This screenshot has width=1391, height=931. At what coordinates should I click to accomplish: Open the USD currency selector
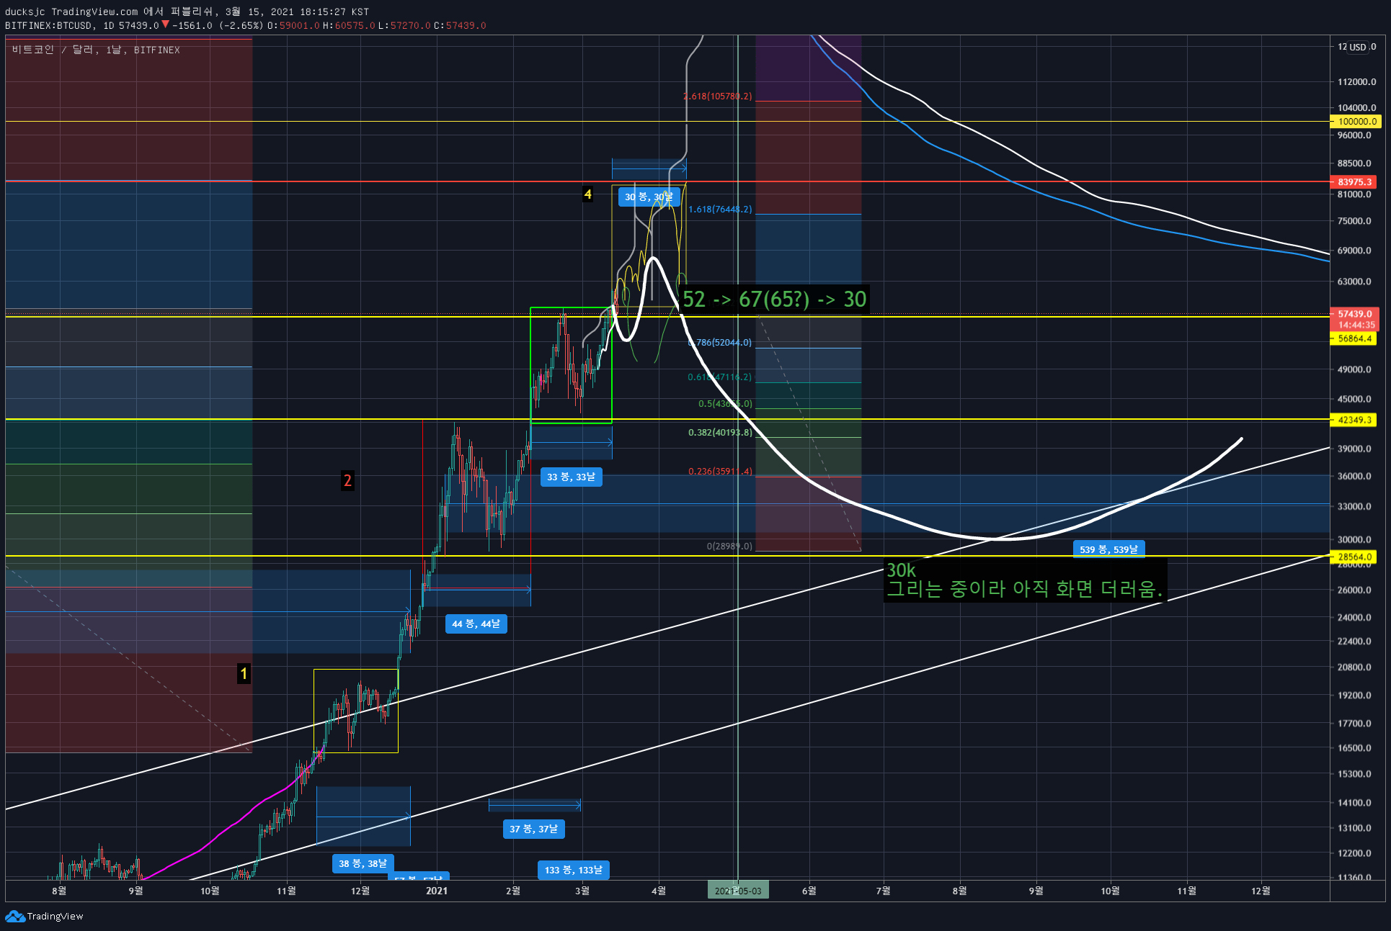pyautogui.click(x=1357, y=48)
